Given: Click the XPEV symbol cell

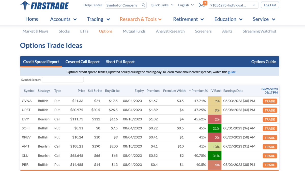Looking at the screenshot, I should [26, 137].
